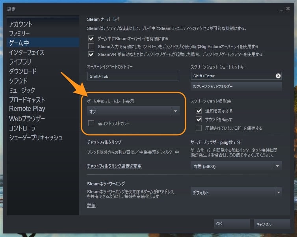Screen dimensions: 297x237
Task: Click the overlay shortcut key Shift+Tab field
Action: tap(133, 76)
